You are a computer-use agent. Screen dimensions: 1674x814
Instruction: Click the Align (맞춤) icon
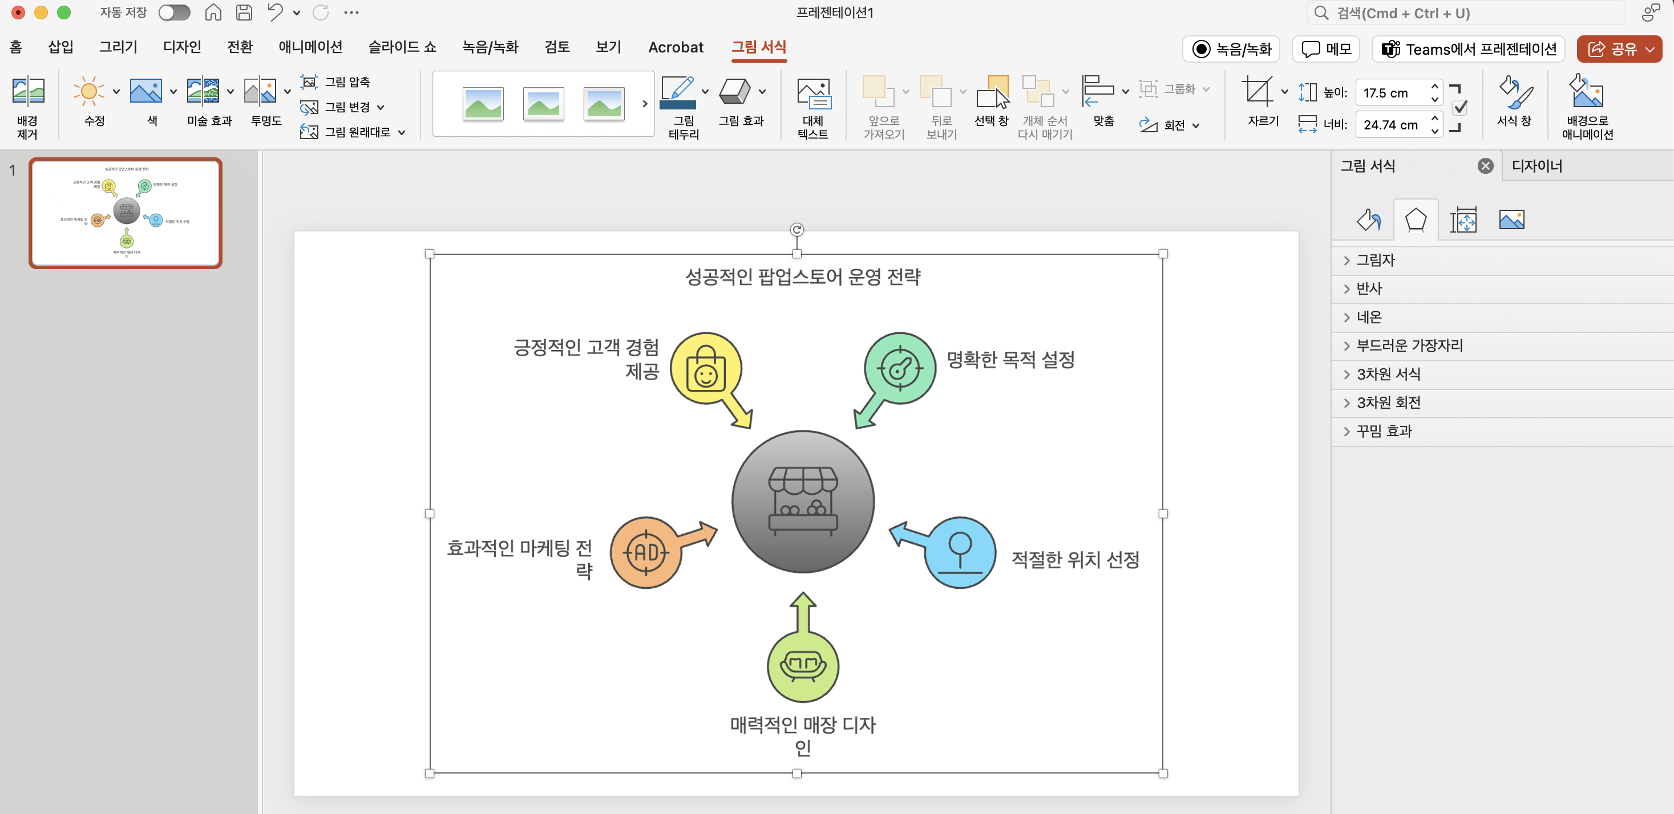coord(1098,92)
